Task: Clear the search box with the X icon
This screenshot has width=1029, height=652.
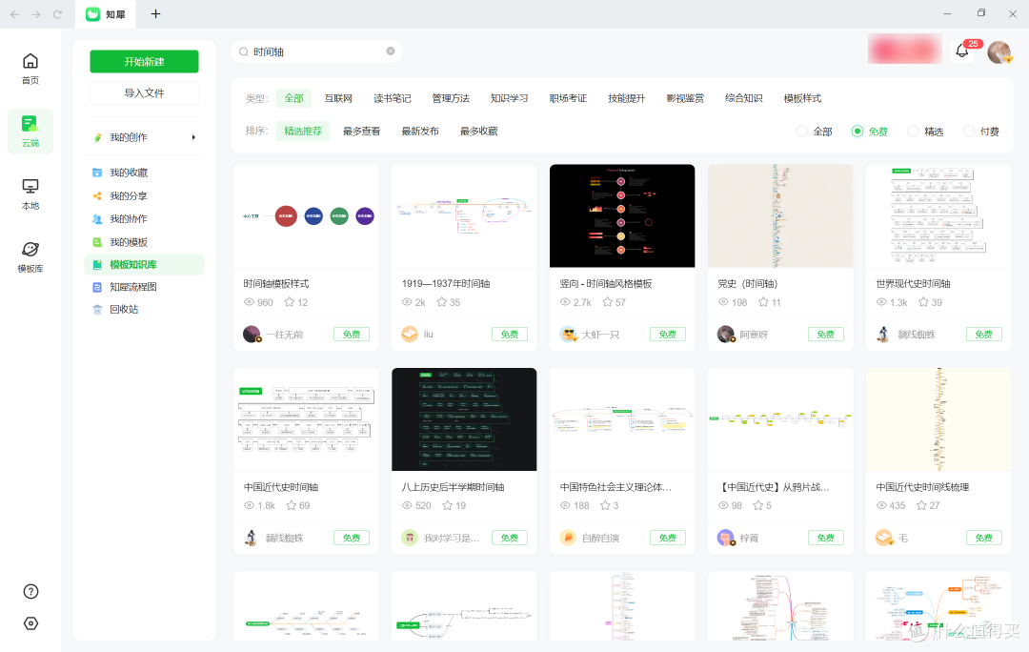Action: (x=391, y=51)
